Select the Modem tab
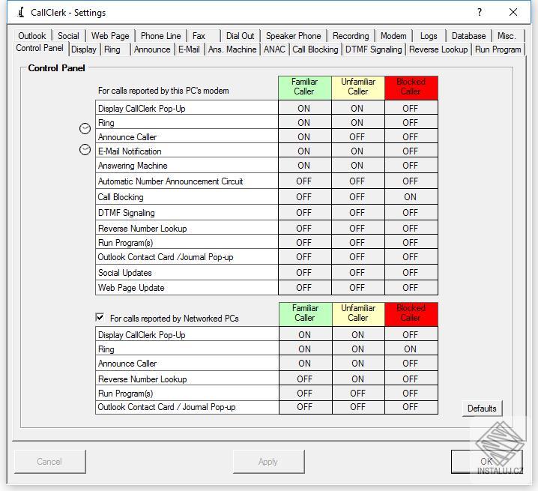This screenshot has height=491, width=538. 393,36
